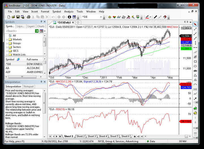Select the trend line drawing tool
Screen dimensions: 204x149
click(x=195, y=29)
